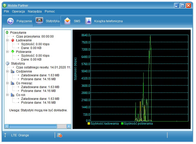
Task: Collapse the Ładowanie tree node
Action: click(7, 40)
